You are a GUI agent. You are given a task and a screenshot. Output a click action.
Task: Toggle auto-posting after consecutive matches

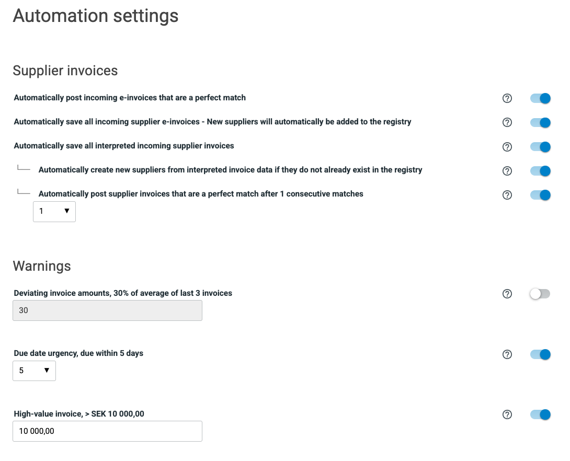[540, 195]
